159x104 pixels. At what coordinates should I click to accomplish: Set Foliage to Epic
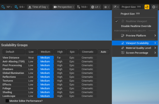(72, 88)
